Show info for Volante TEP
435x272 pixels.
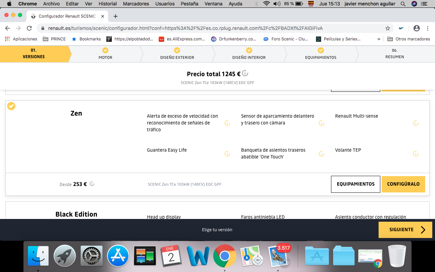pyautogui.click(x=415, y=154)
